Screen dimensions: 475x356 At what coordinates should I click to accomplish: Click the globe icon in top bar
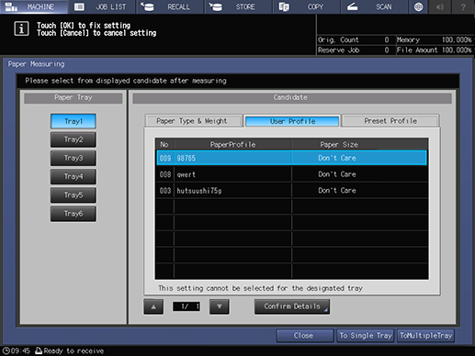click(x=418, y=6)
